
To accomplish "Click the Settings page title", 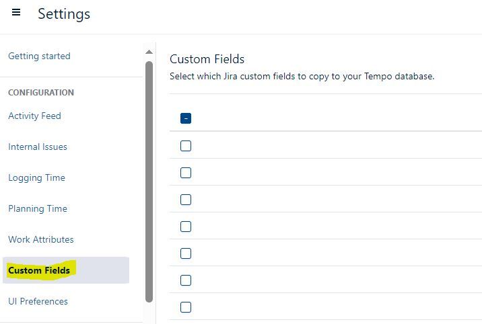I will click(x=64, y=14).
